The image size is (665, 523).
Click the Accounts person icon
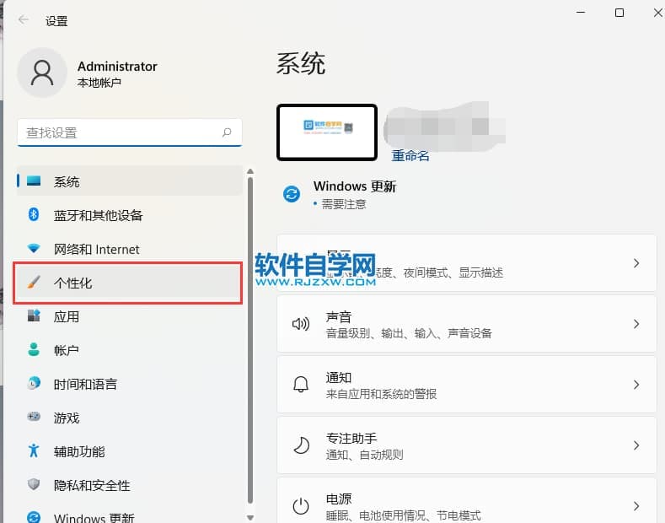pyautogui.click(x=34, y=350)
